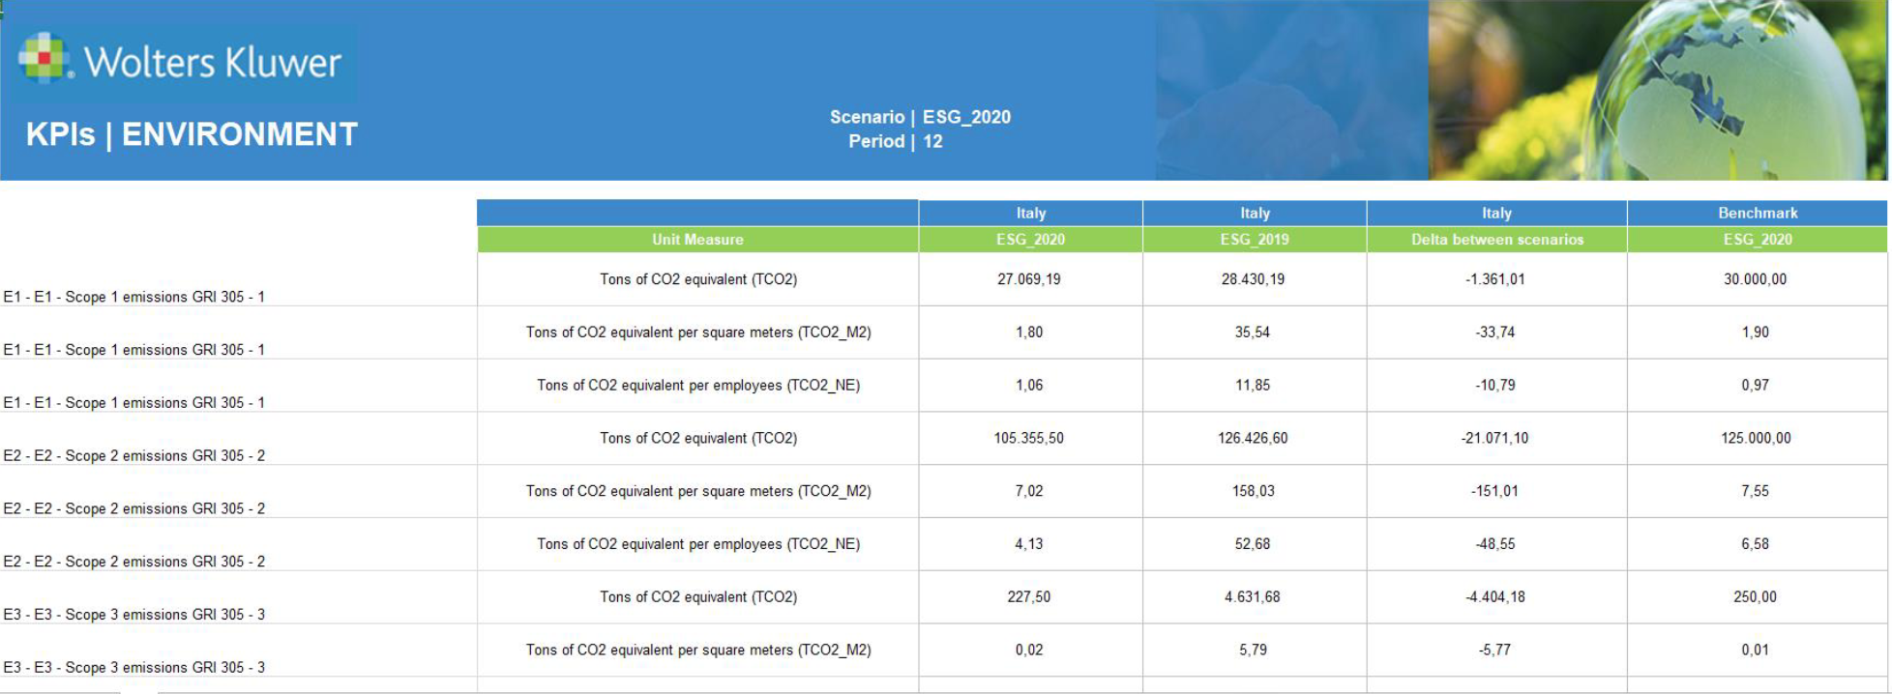Select the cell showing 126.426,60
Screen dimensions: 1892x694
[1253, 438]
